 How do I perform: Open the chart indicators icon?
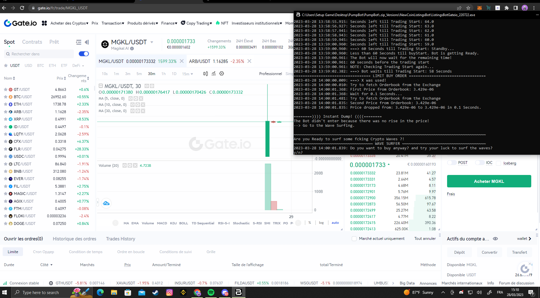[x=214, y=74]
